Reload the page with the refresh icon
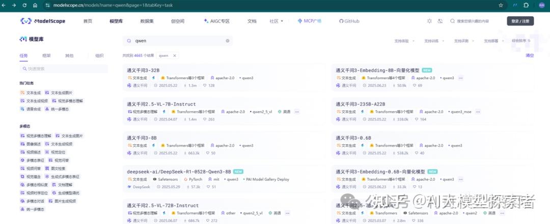This screenshot has width=550, height=224. click(x=24, y=5)
